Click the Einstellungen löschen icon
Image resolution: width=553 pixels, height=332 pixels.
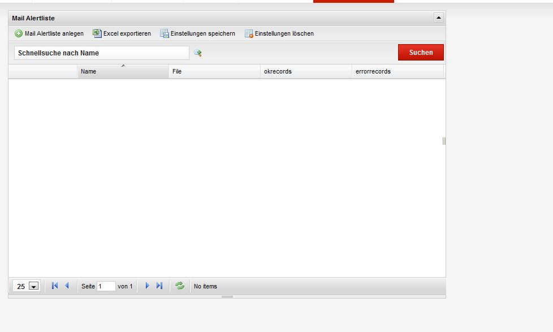249,34
